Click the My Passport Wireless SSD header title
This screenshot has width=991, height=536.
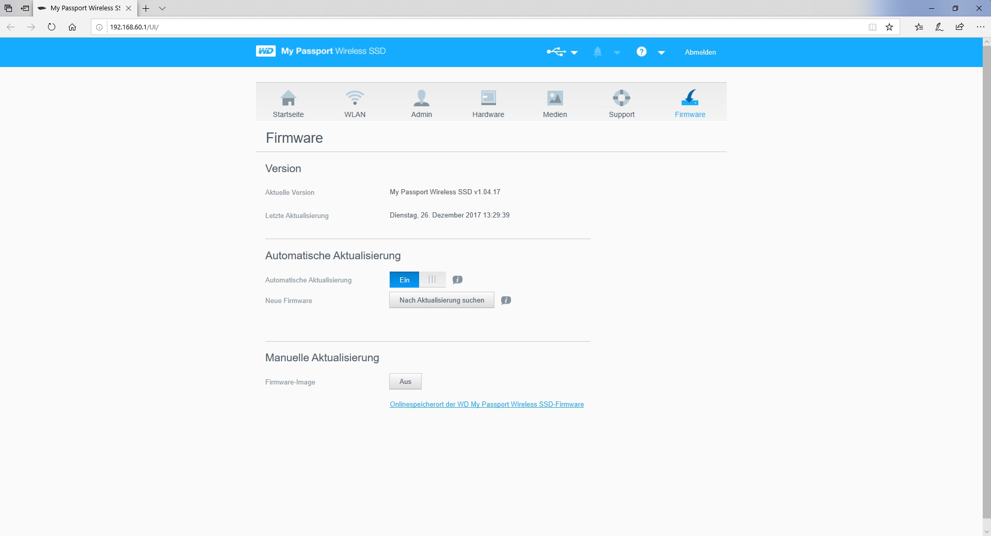[x=333, y=51]
